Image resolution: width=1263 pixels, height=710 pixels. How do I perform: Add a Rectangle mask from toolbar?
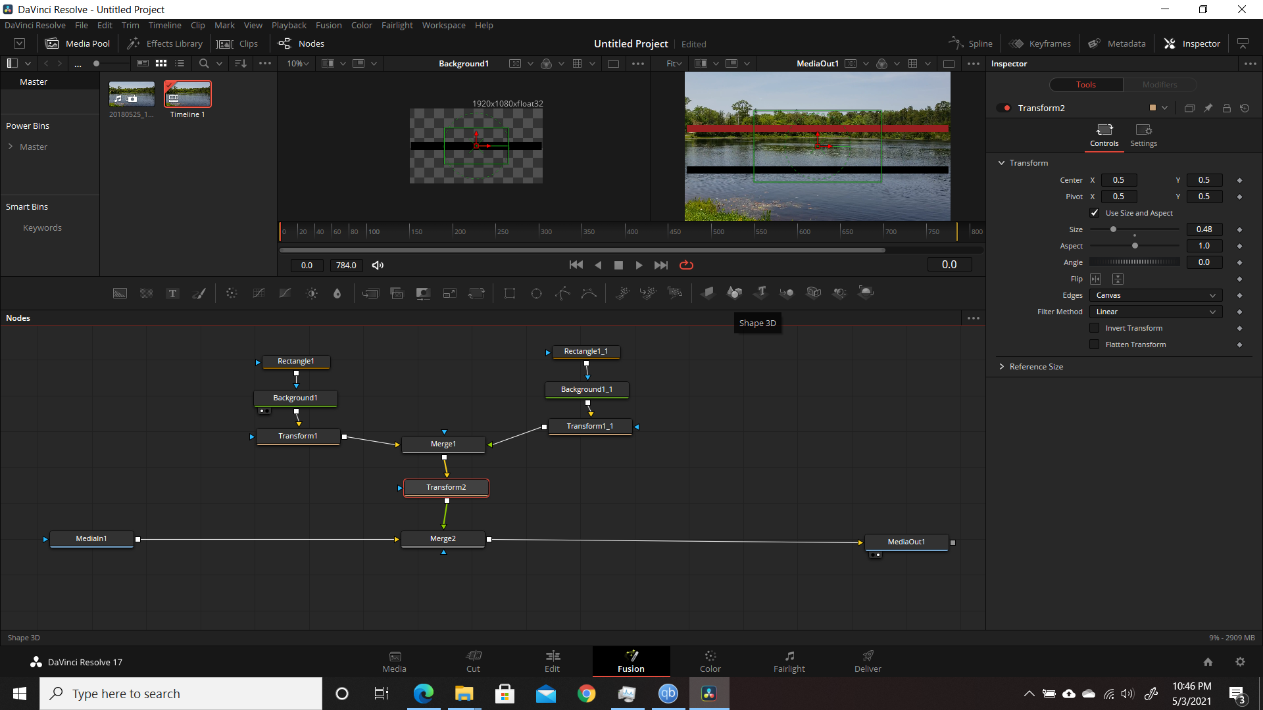[x=510, y=293]
